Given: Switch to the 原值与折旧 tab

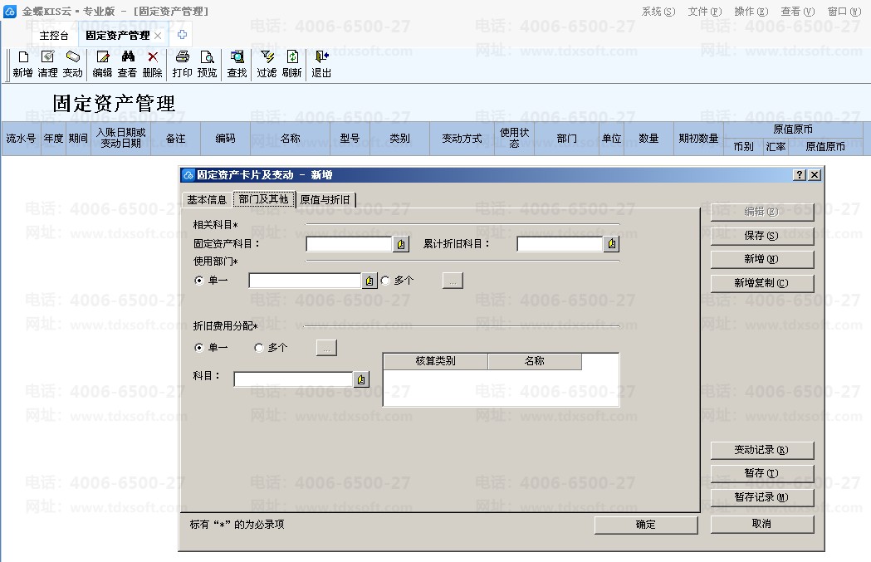Looking at the screenshot, I should 325,200.
